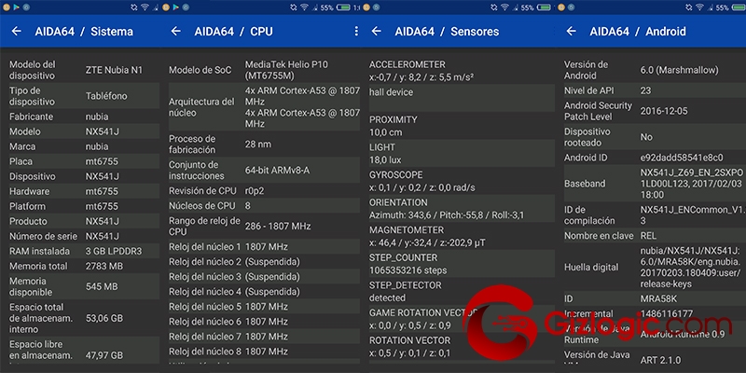Image resolution: width=746 pixels, height=373 pixels.
Task: Select the '53,06 GB' internal storage value
Action: click(x=105, y=318)
